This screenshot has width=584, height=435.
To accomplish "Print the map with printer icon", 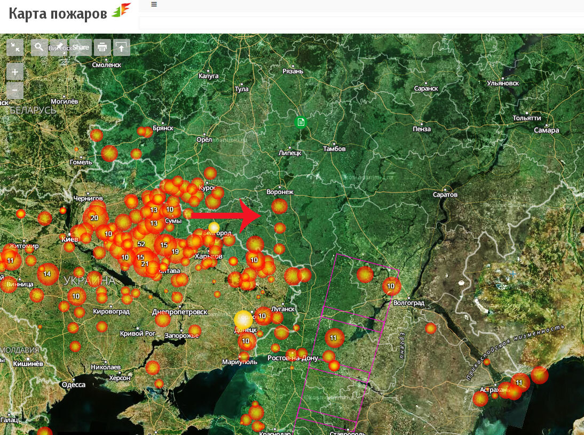I will [x=102, y=47].
